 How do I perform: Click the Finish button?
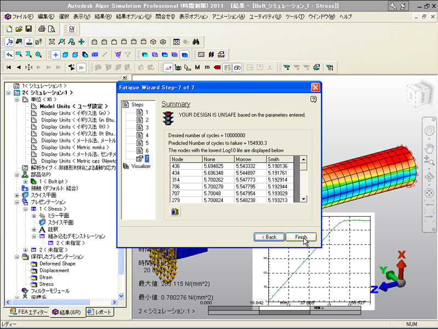pyautogui.click(x=301, y=237)
